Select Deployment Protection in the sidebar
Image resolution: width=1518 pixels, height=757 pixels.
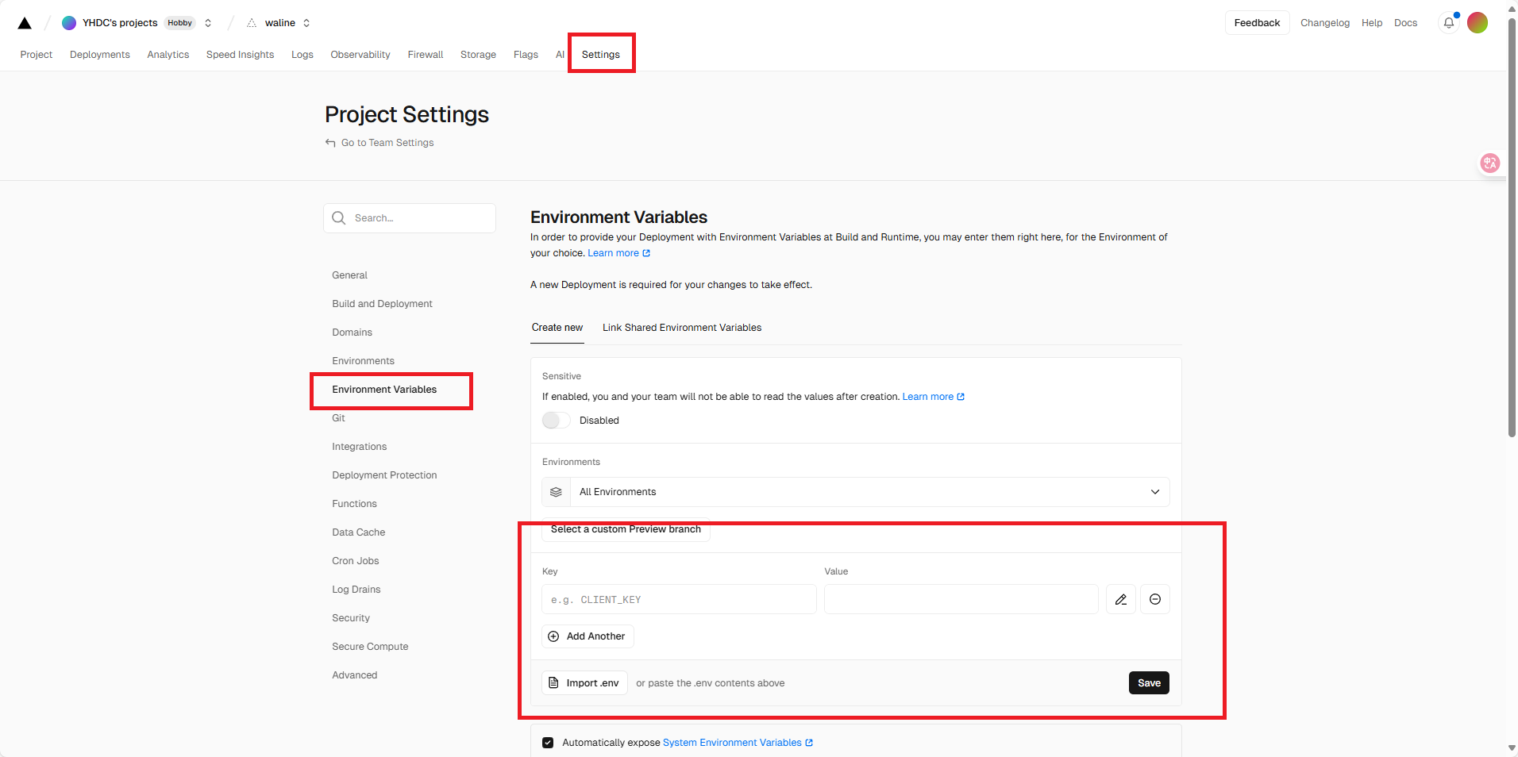click(384, 475)
